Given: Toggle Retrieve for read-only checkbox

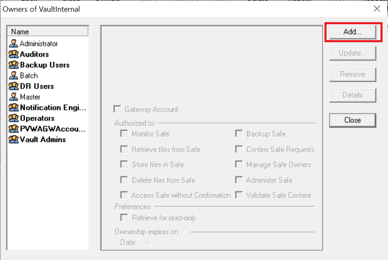Looking at the screenshot, I should click(x=124, y=218).
